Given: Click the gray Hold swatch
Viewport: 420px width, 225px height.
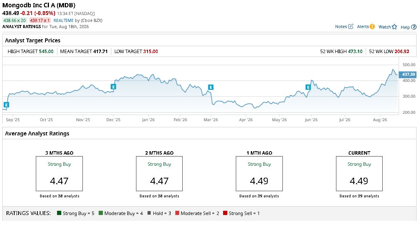Looking at the screenshot, I should tap(149, 213).
